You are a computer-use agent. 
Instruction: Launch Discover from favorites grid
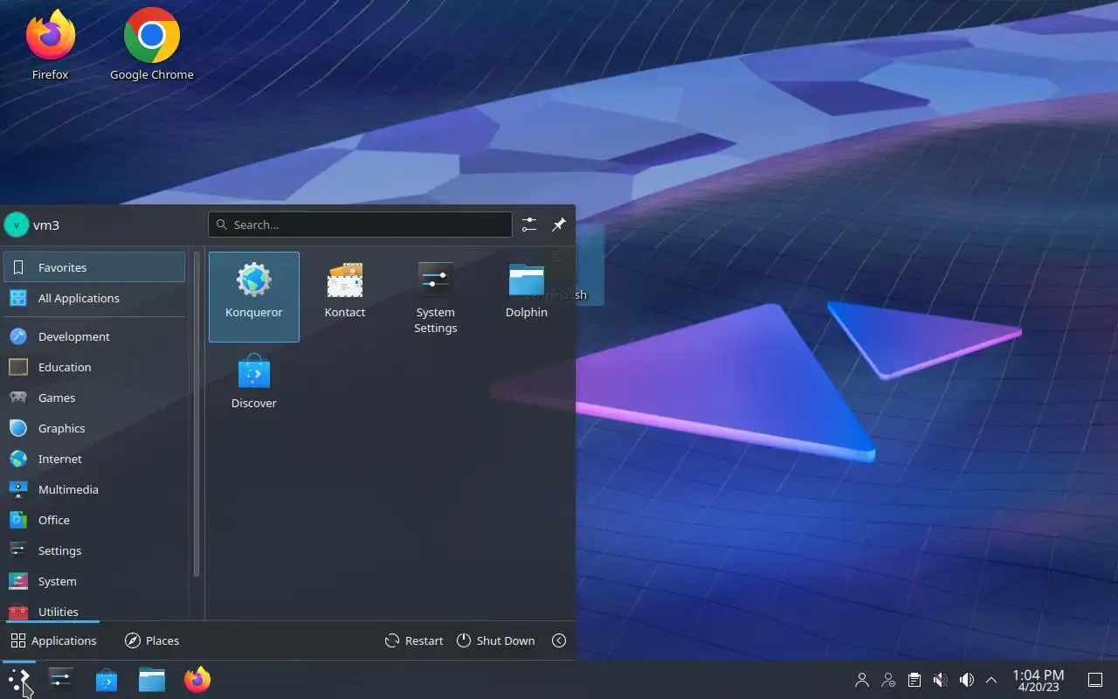254,382
